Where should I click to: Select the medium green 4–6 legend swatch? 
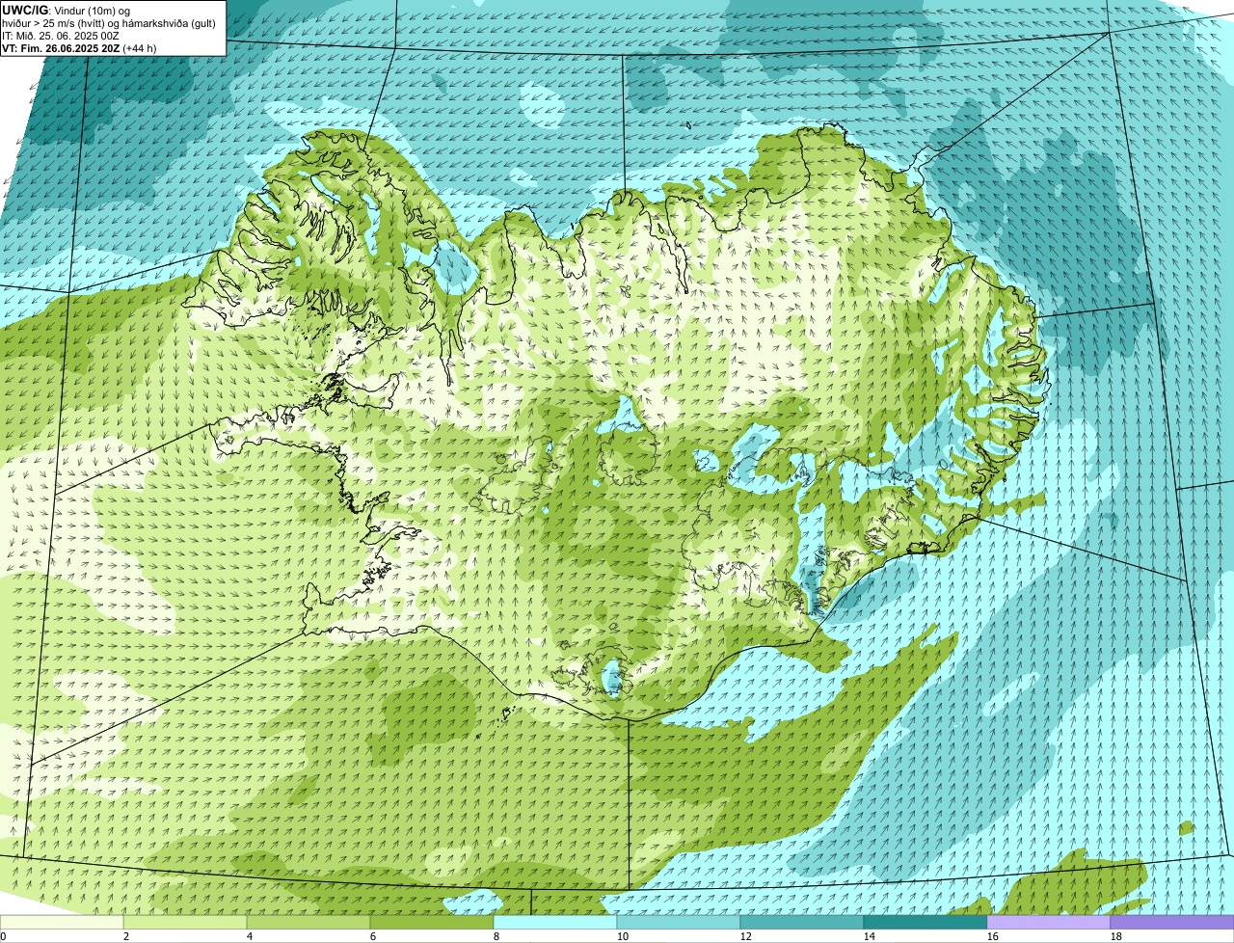point(308,922)
